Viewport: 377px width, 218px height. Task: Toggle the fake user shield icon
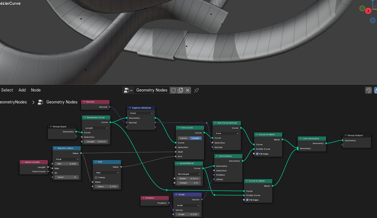(x=173, y=90)
